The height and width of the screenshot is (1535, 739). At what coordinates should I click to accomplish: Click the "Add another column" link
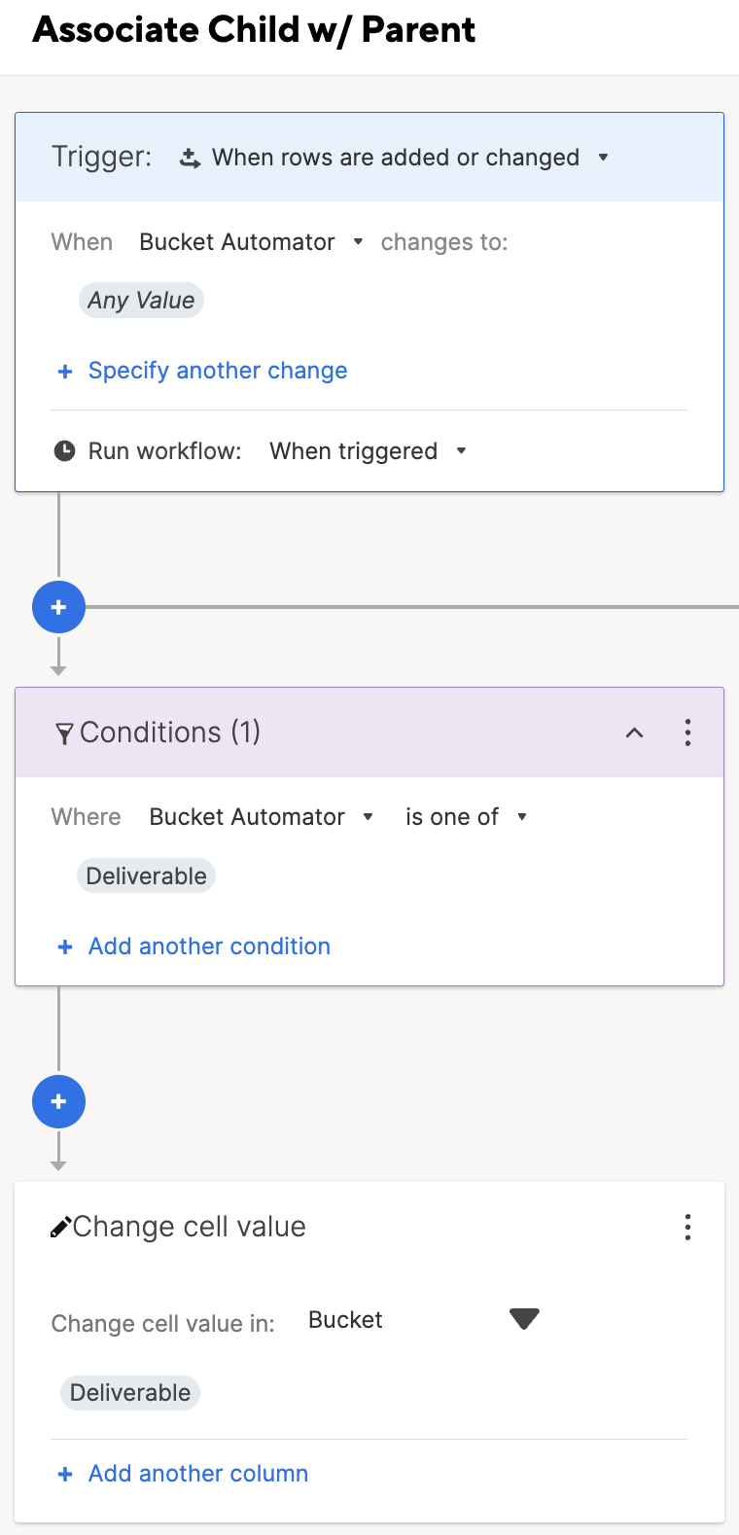(x=196, y=1473)
